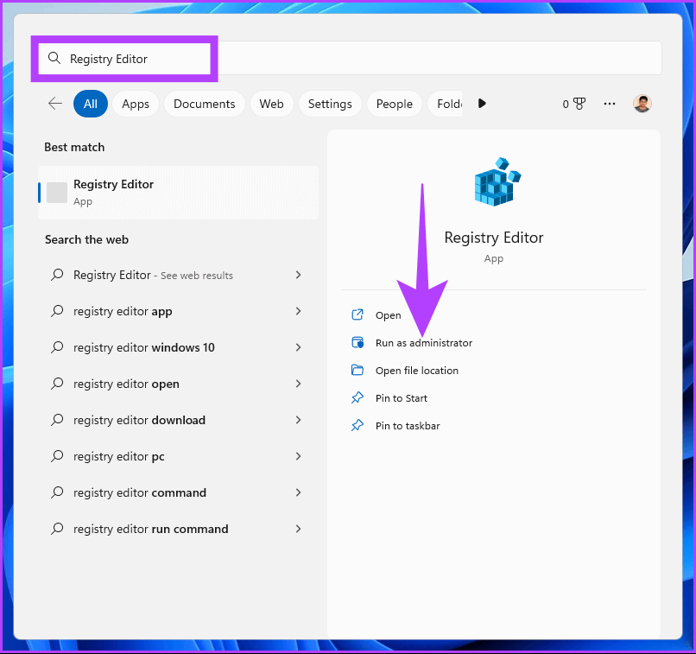The width and height of the screenshot is (696, 654).
Task: Choose Run as administrator
Action: (424, 343)
